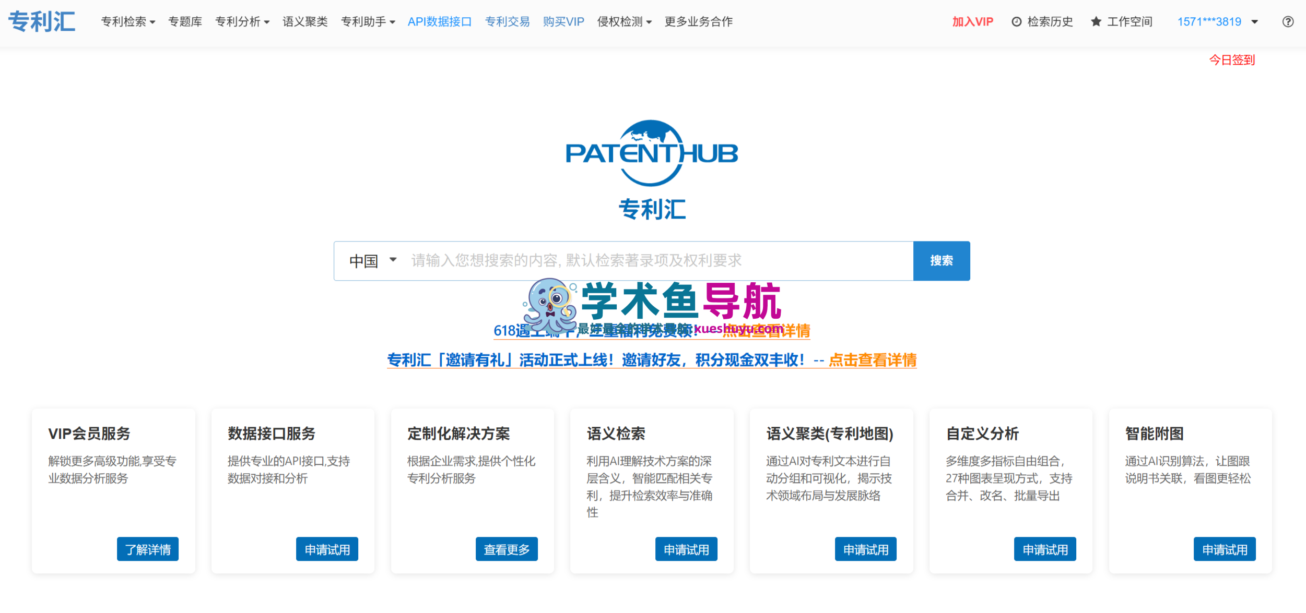
Task: Open the 邀请有礼 invitation activity link
Action: click(652, 360)
